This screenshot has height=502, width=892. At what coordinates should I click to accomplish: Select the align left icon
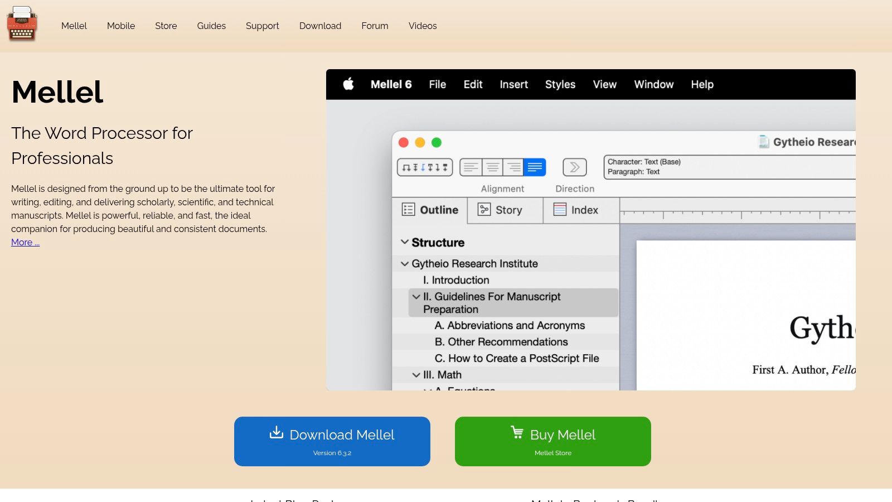[x=471, y=167]
